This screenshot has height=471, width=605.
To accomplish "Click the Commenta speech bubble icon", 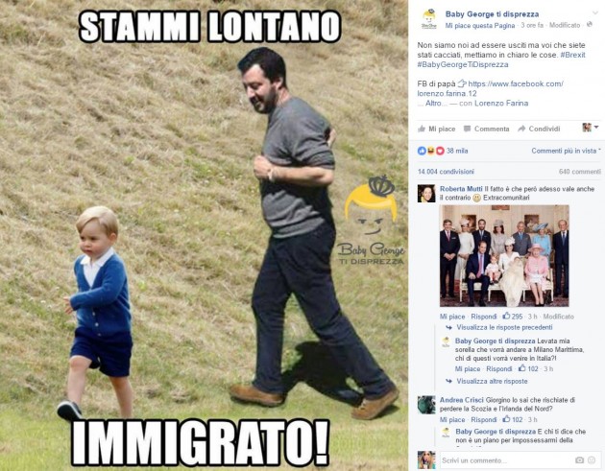I will click(467, 129).
